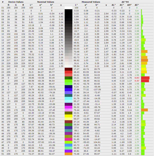Choose the orange swatch in row 51
The image size is (154, 156).
(x=69, y=154)
